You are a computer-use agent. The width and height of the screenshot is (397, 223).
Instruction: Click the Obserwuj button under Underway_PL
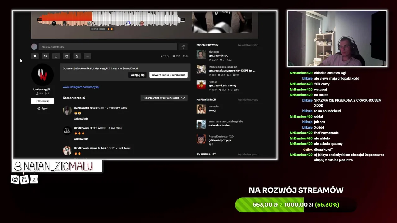coord(42,101)
